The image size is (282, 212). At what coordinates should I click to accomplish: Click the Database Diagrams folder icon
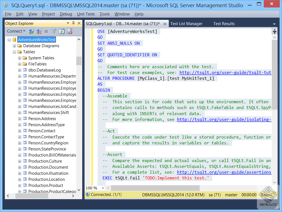pyautogui.click(x=20, y=46)
